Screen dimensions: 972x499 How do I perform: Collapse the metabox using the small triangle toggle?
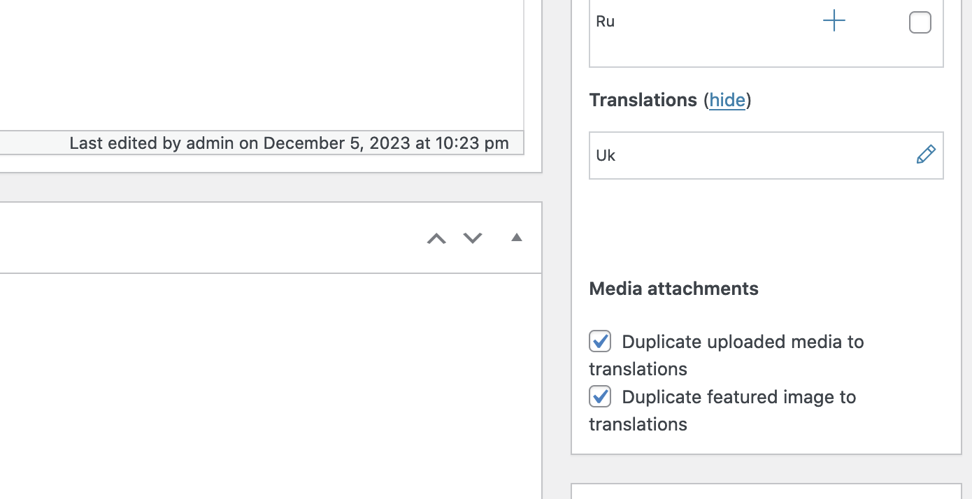coord(517,238)
